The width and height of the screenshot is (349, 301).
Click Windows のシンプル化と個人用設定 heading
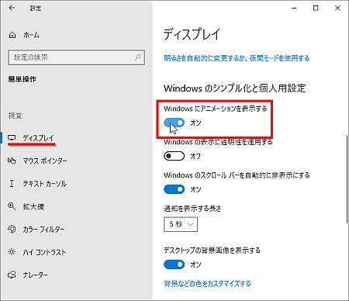point(235,88)
